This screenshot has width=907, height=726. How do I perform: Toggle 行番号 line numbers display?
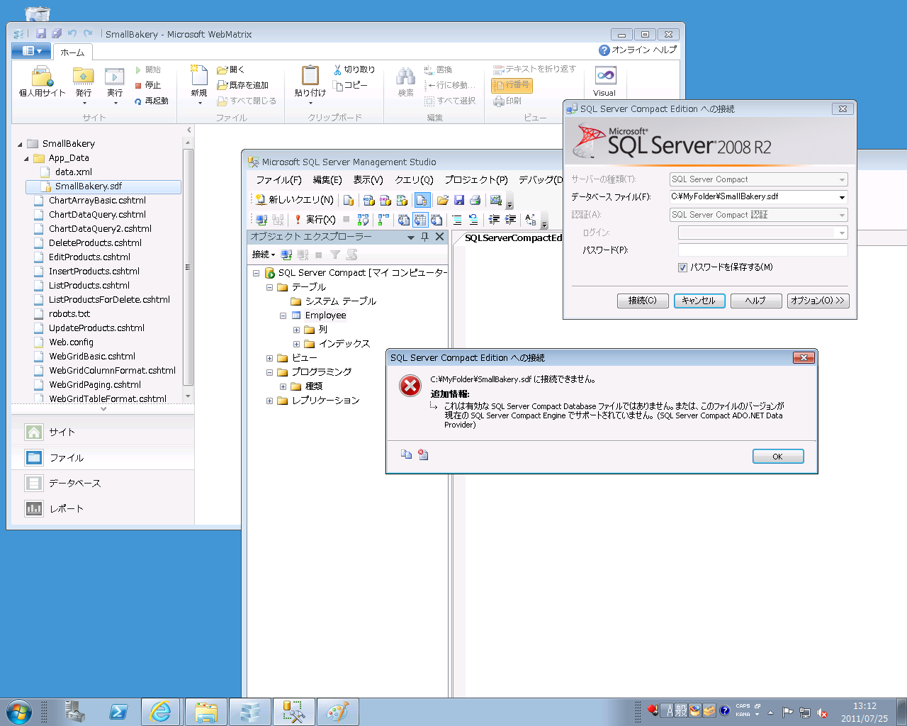512,84
